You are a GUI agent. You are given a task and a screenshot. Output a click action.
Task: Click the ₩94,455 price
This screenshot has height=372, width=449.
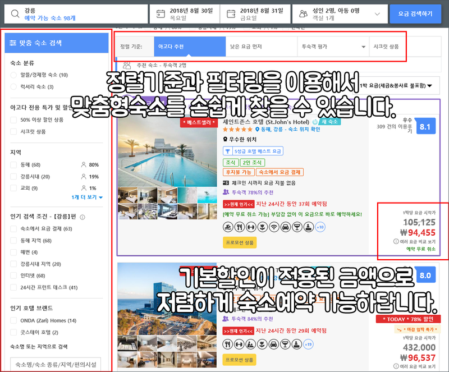click(x=418, y=232)
